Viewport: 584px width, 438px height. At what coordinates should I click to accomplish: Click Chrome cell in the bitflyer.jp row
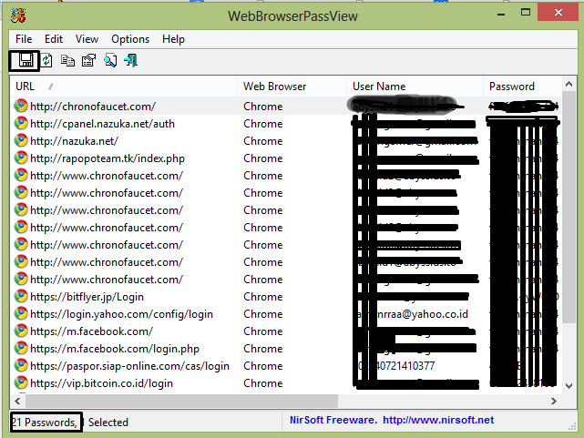point(263,297)
